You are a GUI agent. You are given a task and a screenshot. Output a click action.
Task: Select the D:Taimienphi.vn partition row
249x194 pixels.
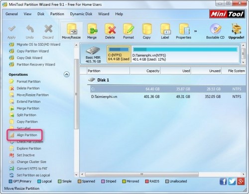pos(168,97)
